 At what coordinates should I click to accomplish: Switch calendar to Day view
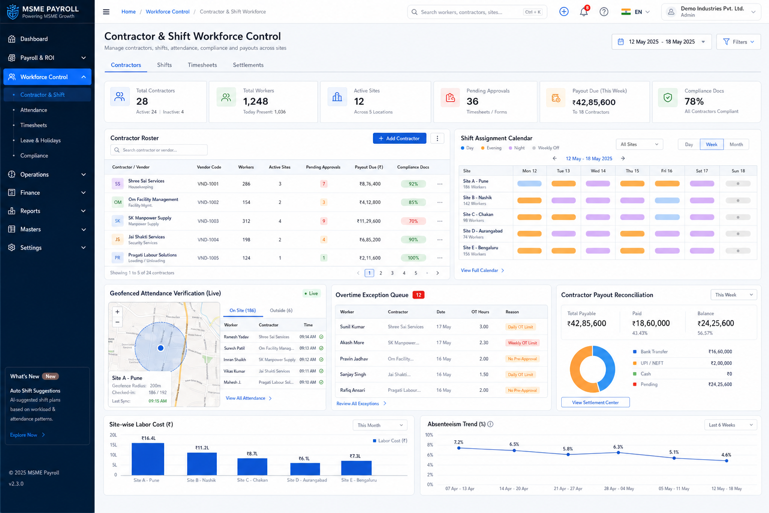point(689,144)
